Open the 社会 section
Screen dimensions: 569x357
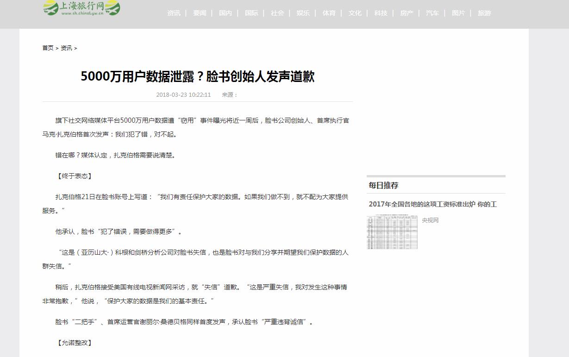pos(277,13)
